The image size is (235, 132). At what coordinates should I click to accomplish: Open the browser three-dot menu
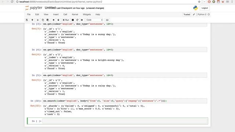[232, 1]
